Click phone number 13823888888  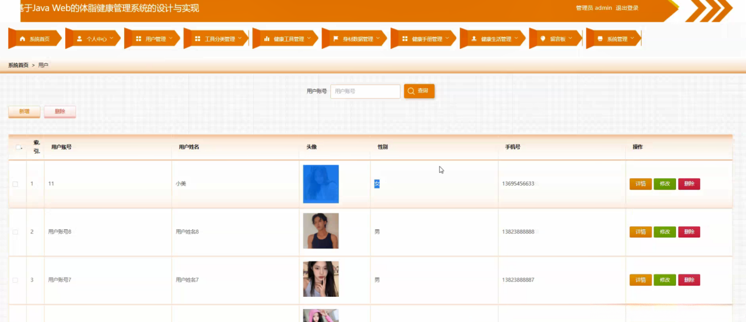pos(518,232)
